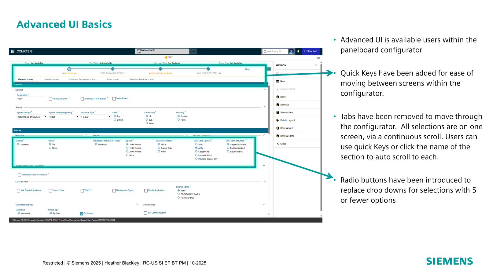This screenshot has width=489, height=275.
Task: Select Insulated Copper only ground option
Action: 196,159
